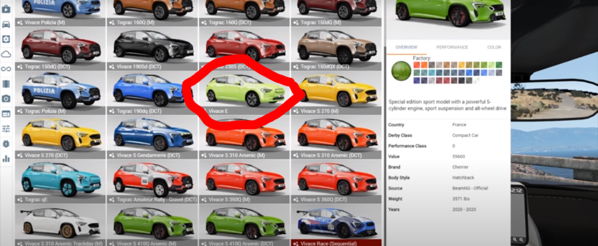Pick the bright blue factory swatch
This screenshot has height=246, width=598.
[x=469, y=73]
